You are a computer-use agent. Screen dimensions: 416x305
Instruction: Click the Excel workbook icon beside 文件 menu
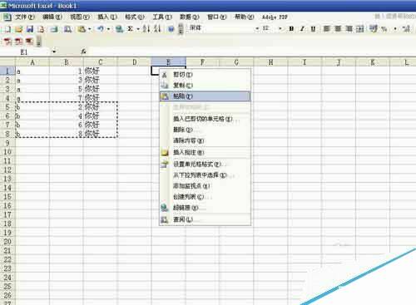(x=7, y=17)
